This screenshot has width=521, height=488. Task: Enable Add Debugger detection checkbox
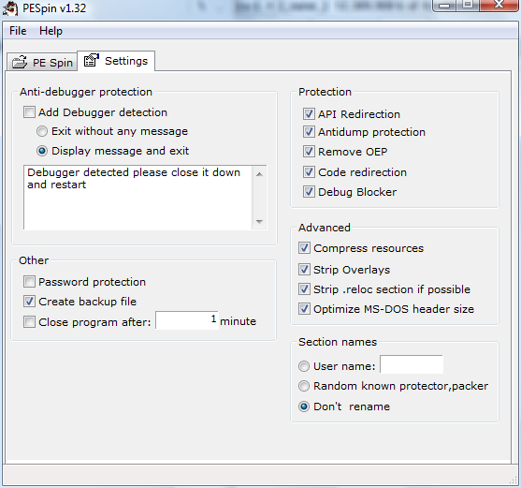pos(29,112)
